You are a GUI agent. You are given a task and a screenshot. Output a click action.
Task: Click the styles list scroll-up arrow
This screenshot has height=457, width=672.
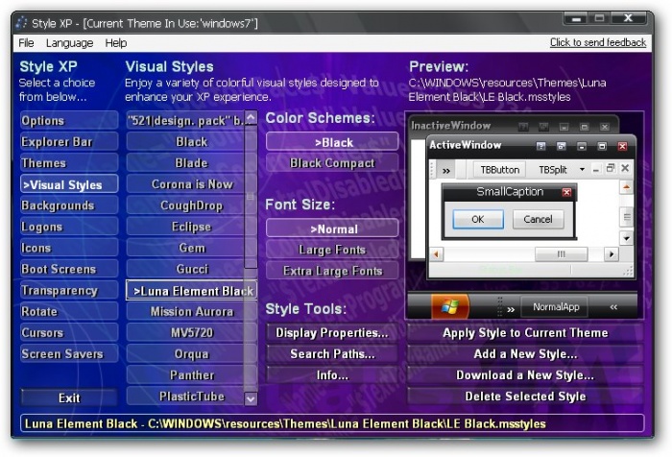pyautogui.click(x=251, y=117)
